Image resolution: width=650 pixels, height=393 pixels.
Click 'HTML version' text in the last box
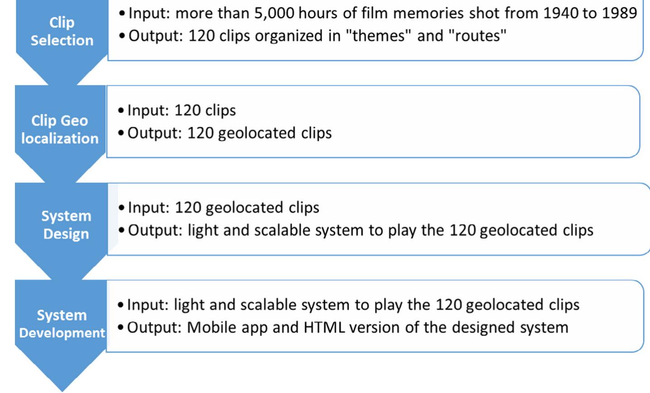click(352, 327)
